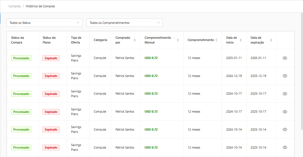Image resolution: width=303 pixels, height=157 pixels.
Task: Click the Histórico de Compras breadcrumb
Action: (40, 6)
